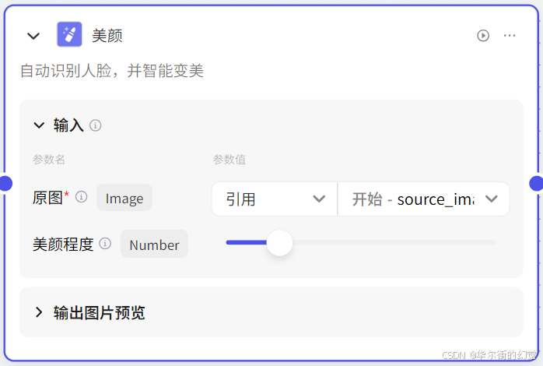Collapse the 美颜 node with header chevron
Viewport: 543px width, 366px height.
tap(33, 36)
